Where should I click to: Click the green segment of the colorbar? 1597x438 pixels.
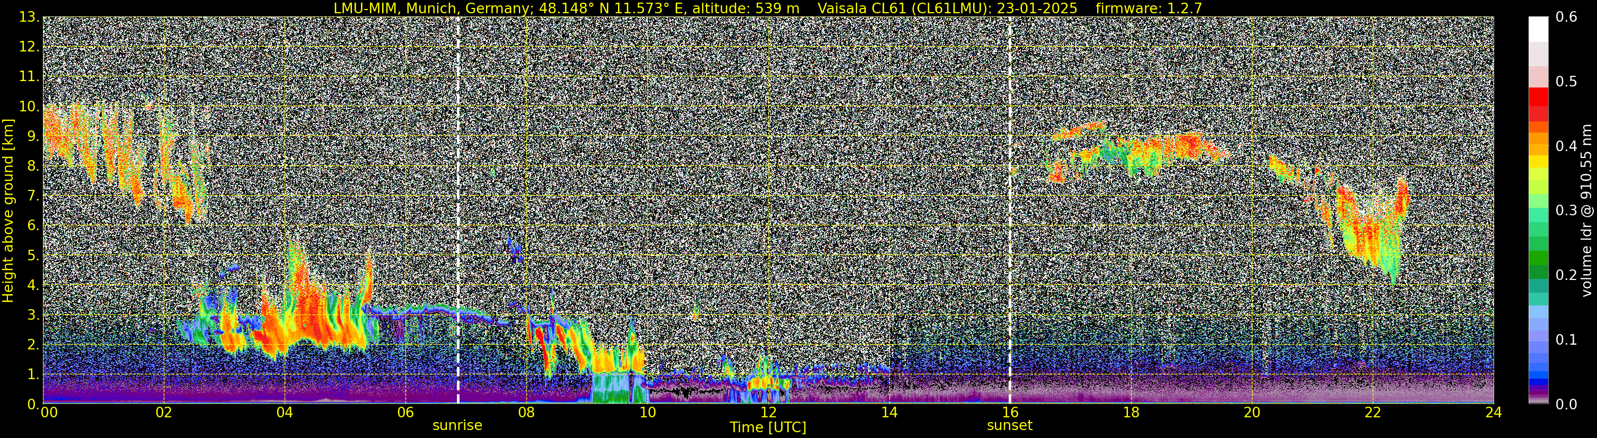click(1538, 259)
